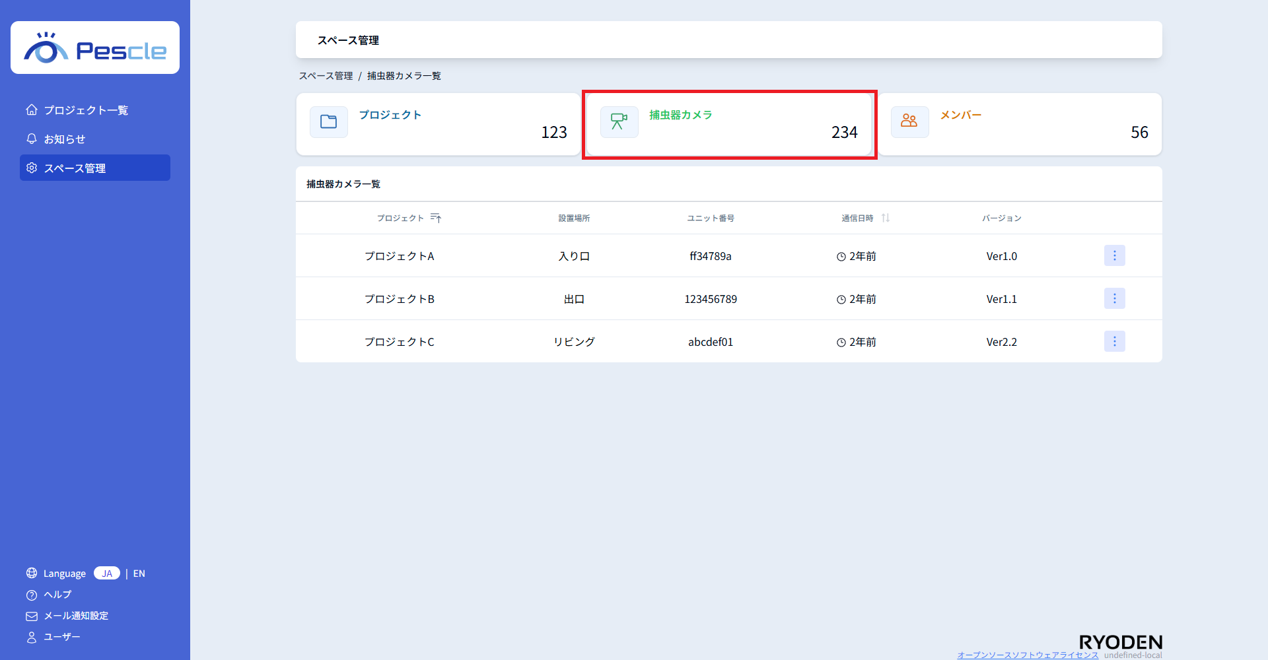
Task: Click the Pescle logo
Action: (95, 48)
